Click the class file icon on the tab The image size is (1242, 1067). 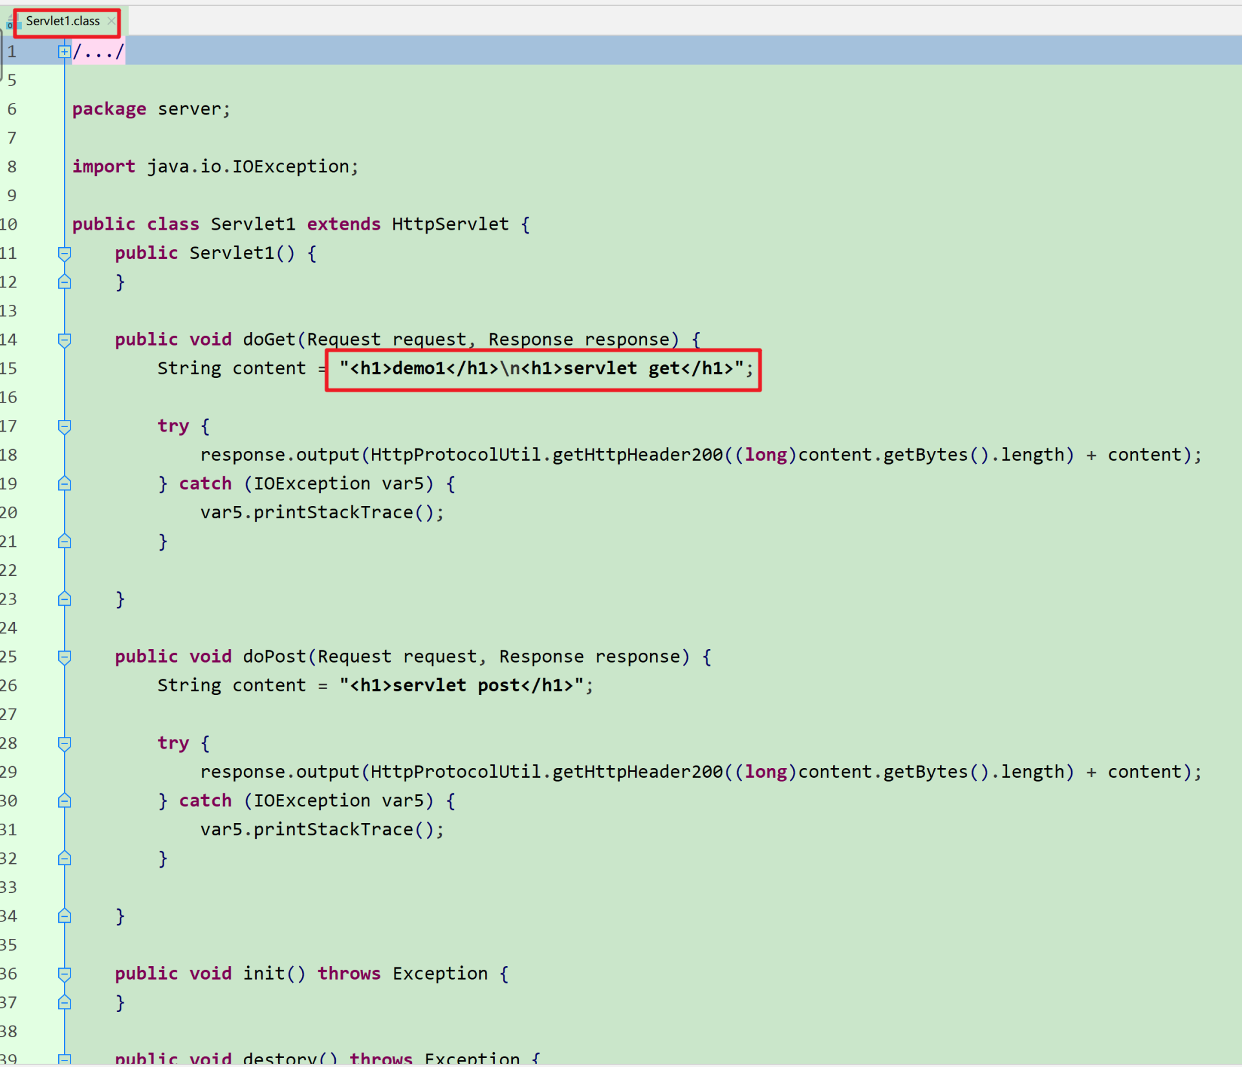tap(10, 23)
